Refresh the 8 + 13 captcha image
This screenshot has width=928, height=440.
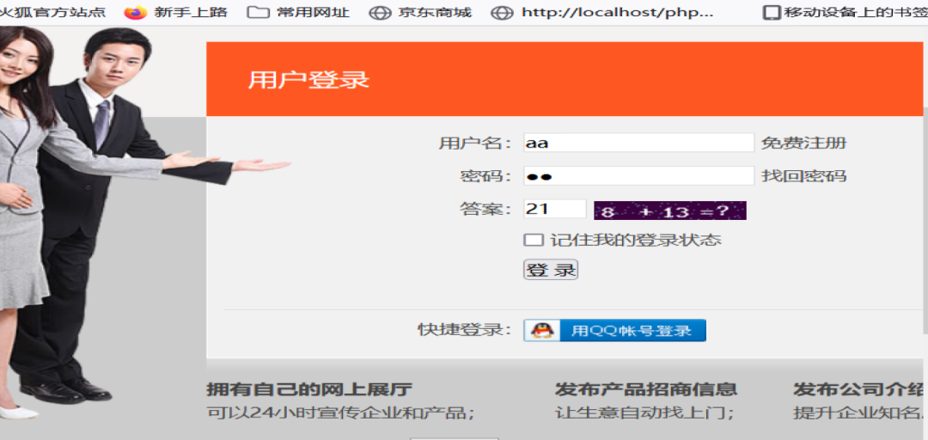click(x=670, y=211)
